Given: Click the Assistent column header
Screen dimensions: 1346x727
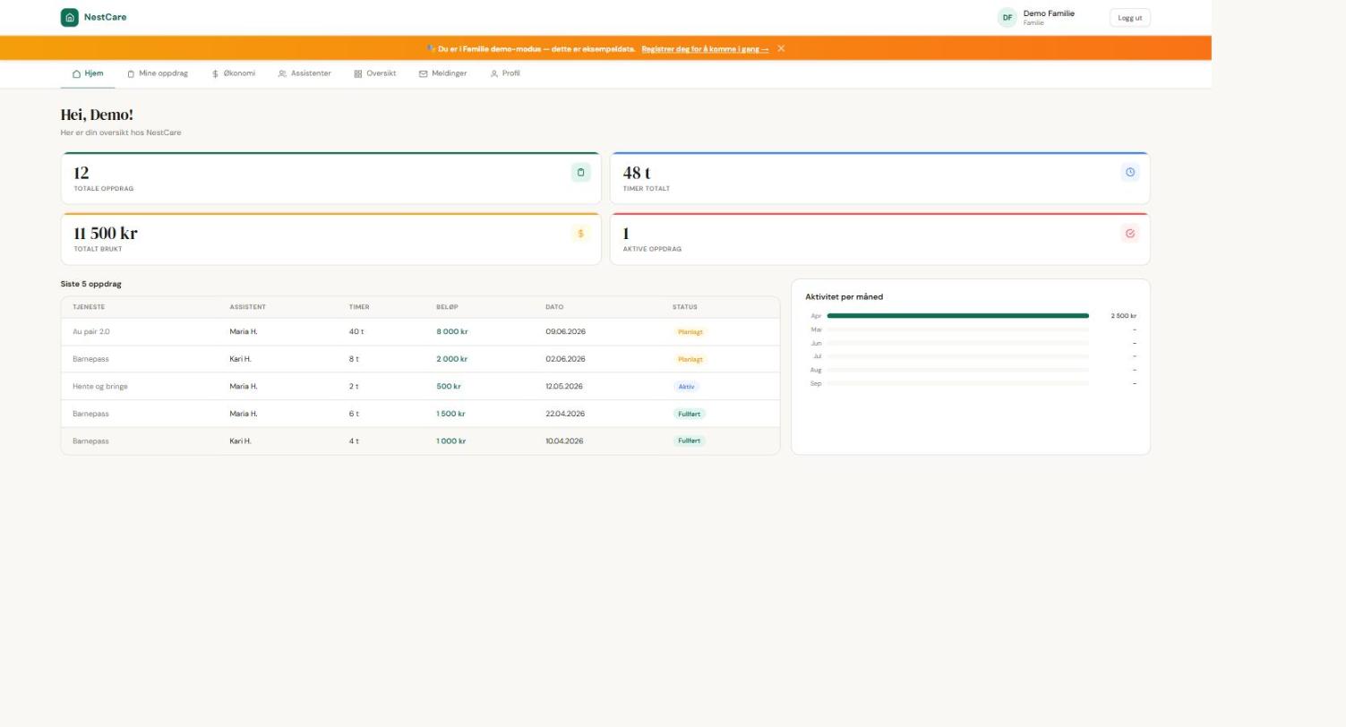Looking at the screenshot, I should (x=247, y=307).
